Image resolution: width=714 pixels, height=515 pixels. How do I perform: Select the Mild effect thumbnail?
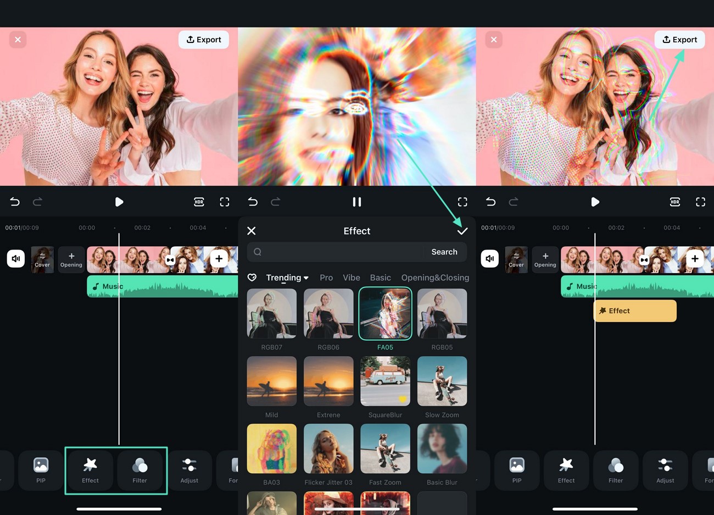(x=272, y=381)
